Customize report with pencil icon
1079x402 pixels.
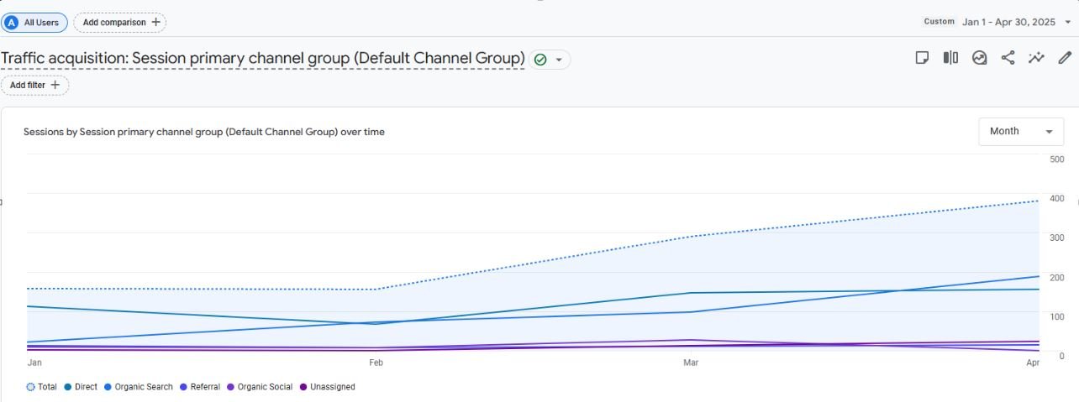pyautogui.click(x=1065, y=58)
